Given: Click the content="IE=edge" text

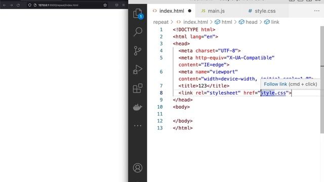Looking at the screenshot, I should click(x=202, y=65).
